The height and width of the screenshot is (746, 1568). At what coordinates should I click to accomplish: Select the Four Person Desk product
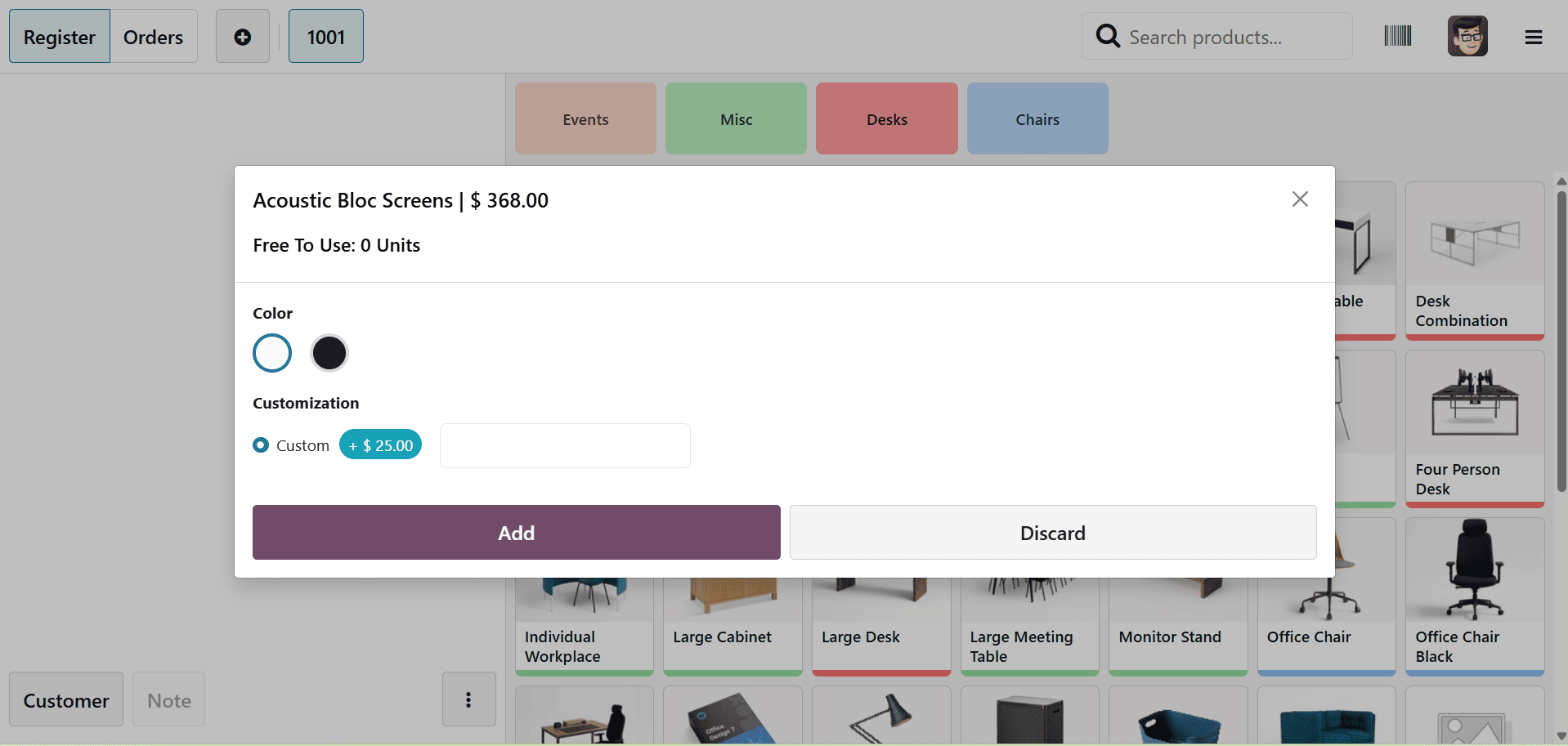(1475, 429)
